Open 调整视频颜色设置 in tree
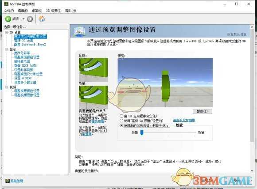 click(27, 91)
